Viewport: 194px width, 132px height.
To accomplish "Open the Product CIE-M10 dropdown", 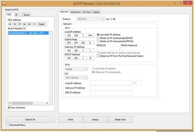I will [91, 19].
